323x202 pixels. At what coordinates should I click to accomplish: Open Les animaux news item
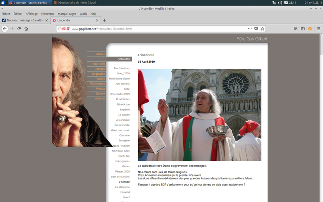tap(123, 120)
